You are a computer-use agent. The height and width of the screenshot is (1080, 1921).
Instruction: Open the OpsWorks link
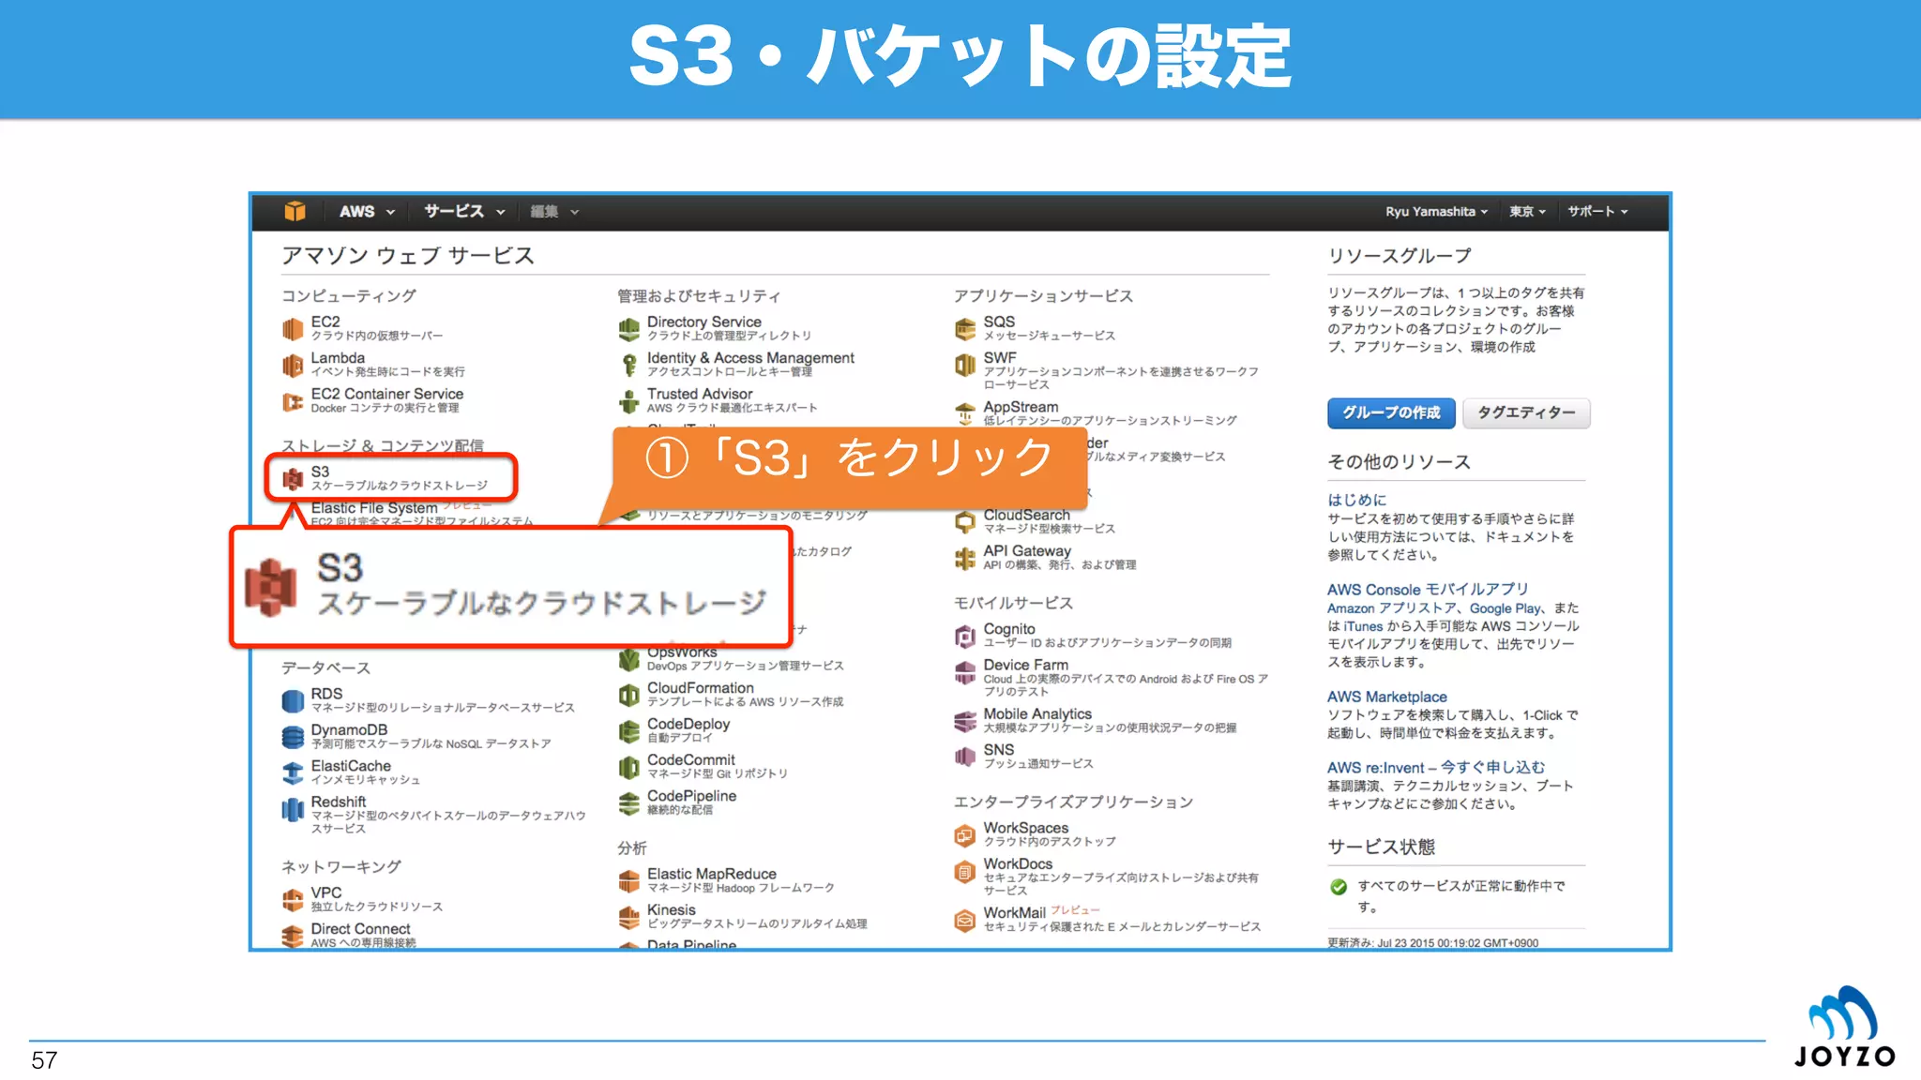point(681,652)
